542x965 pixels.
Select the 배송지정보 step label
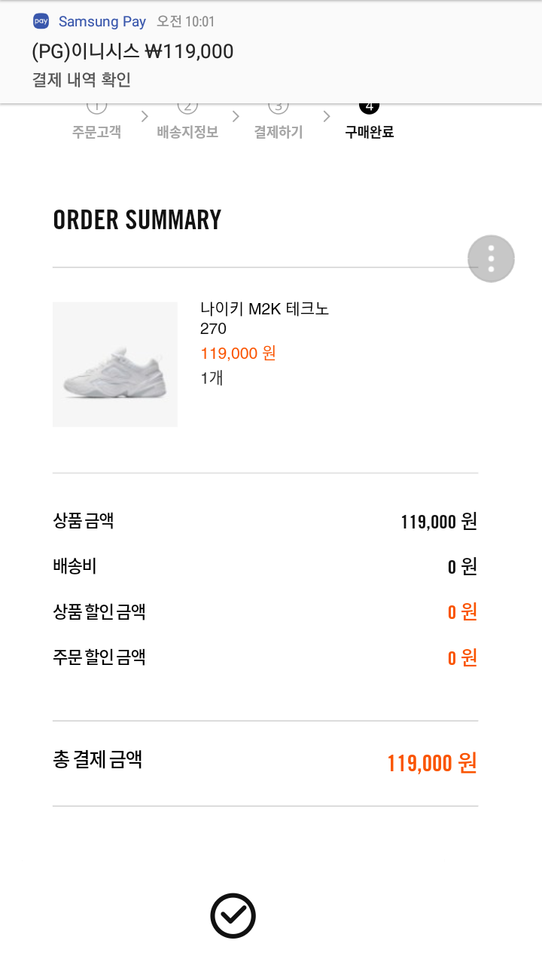pyautogui.click(x=187, y=132)
